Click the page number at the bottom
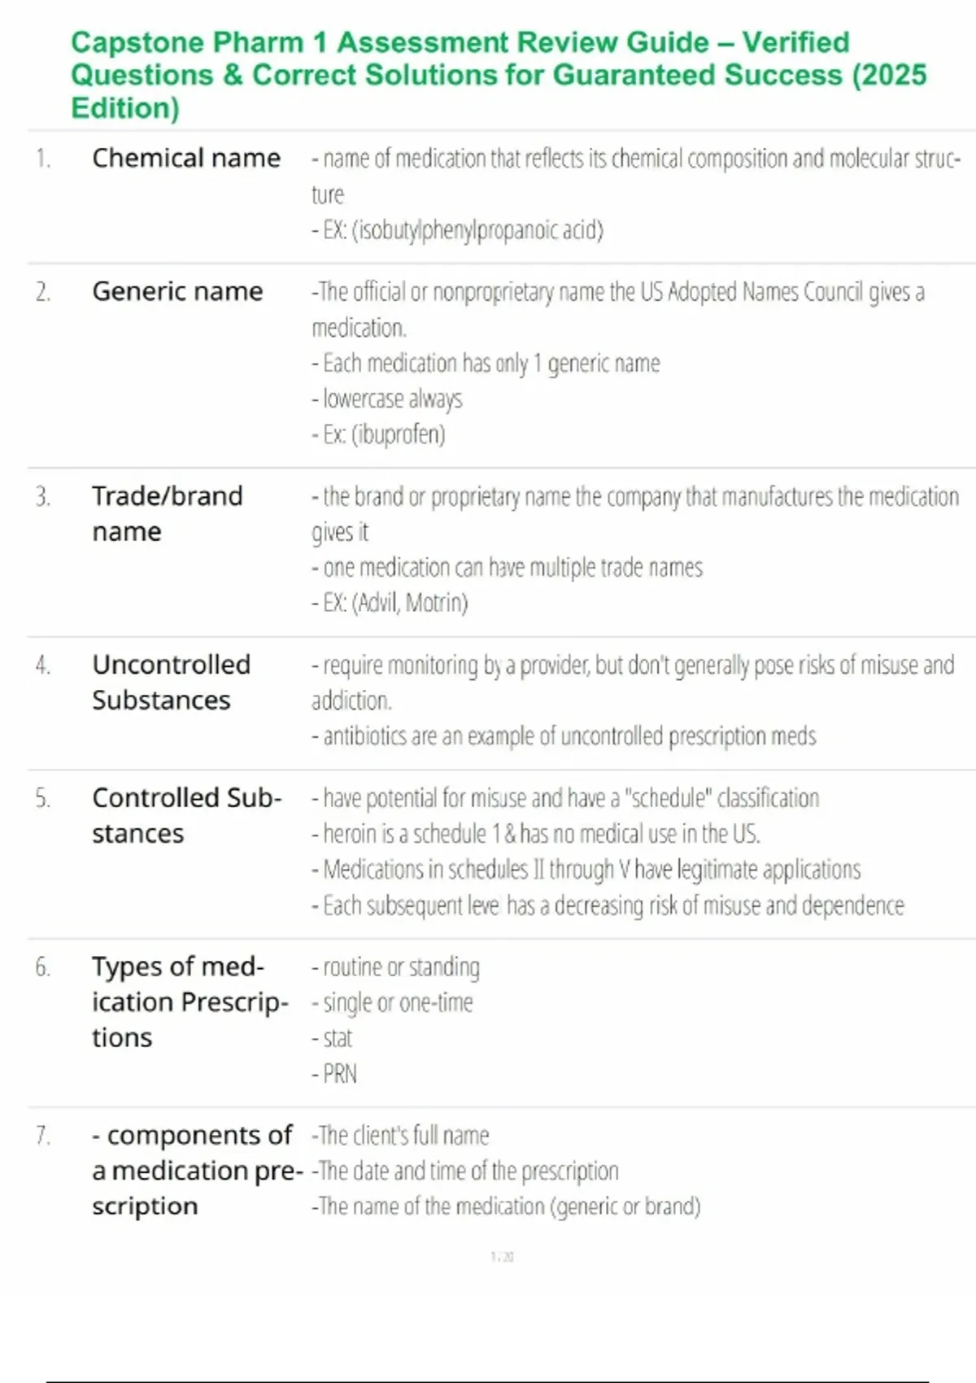The image size is (976, 1383). tap(503, 1257)
